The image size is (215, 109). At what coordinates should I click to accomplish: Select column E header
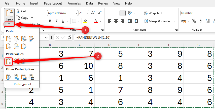tap(139, 45)
